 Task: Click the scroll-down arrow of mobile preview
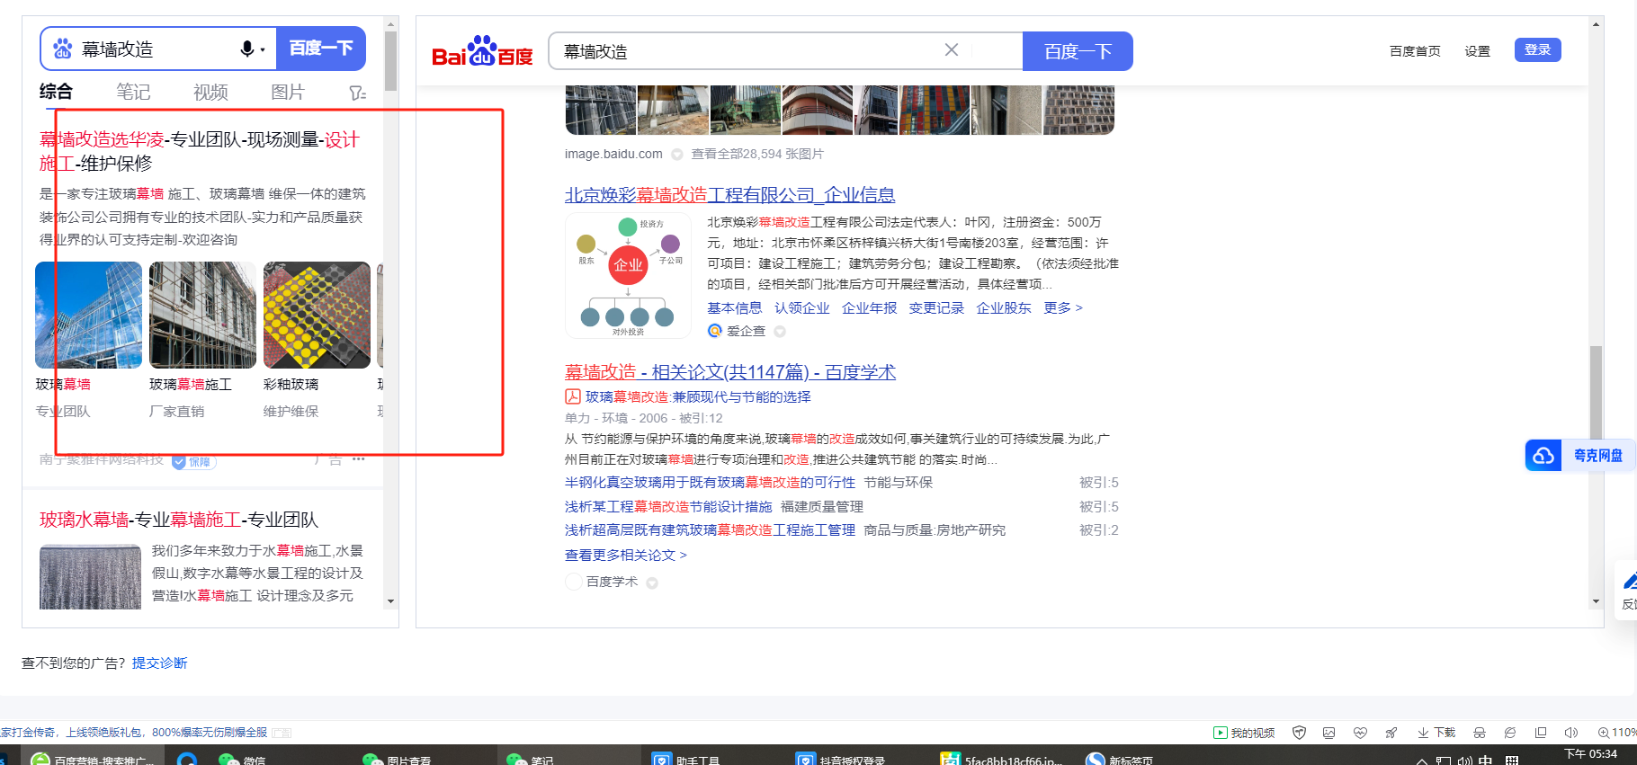tap(390, 600)
